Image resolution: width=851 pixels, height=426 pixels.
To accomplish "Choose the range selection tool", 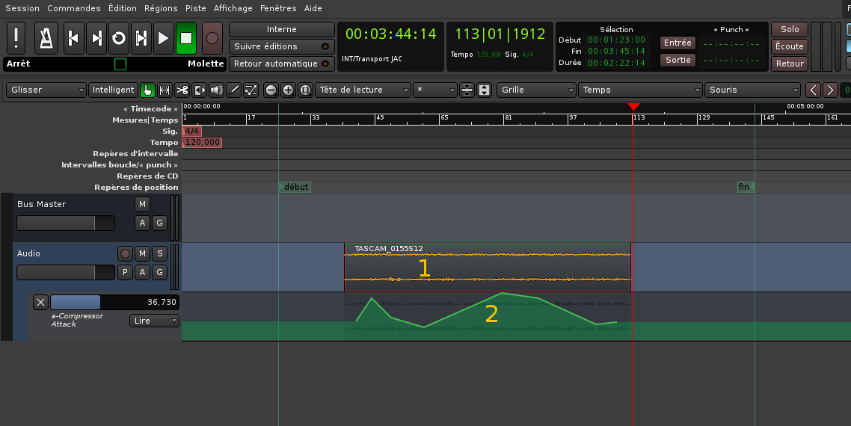I will tap(165, 90).
